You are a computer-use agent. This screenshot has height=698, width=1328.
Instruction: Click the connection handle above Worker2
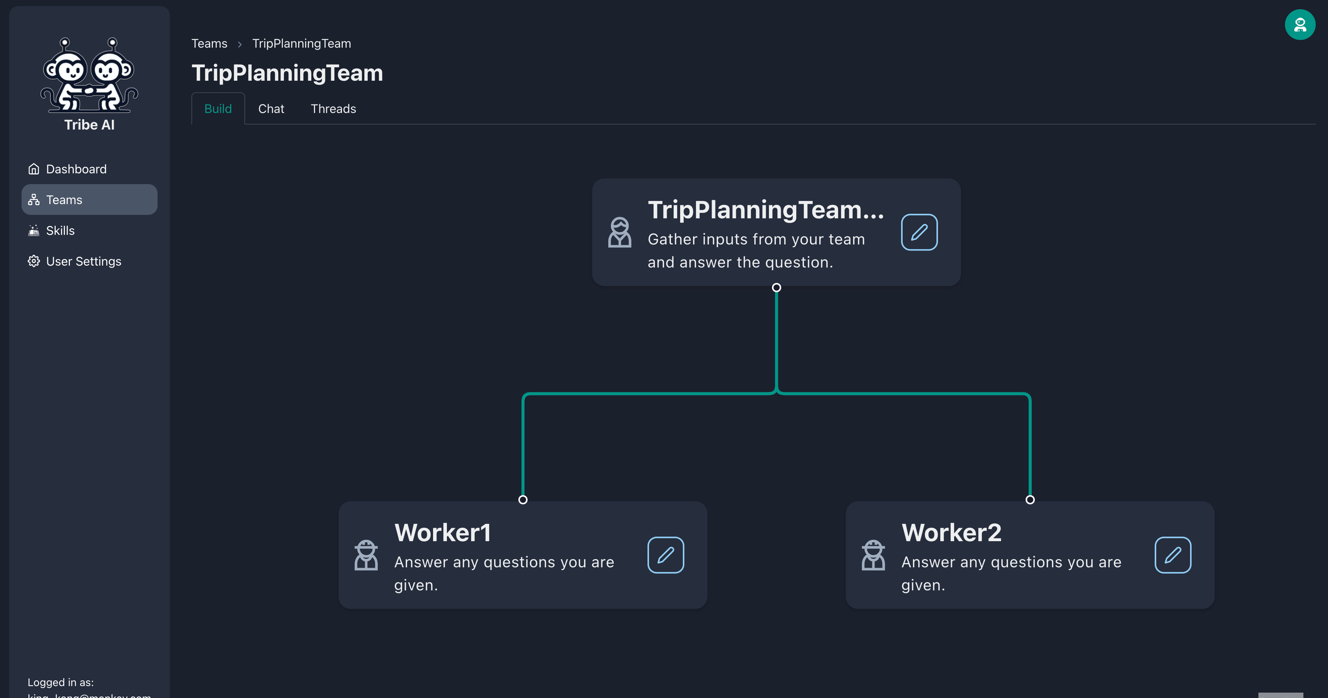point(1029,500)
